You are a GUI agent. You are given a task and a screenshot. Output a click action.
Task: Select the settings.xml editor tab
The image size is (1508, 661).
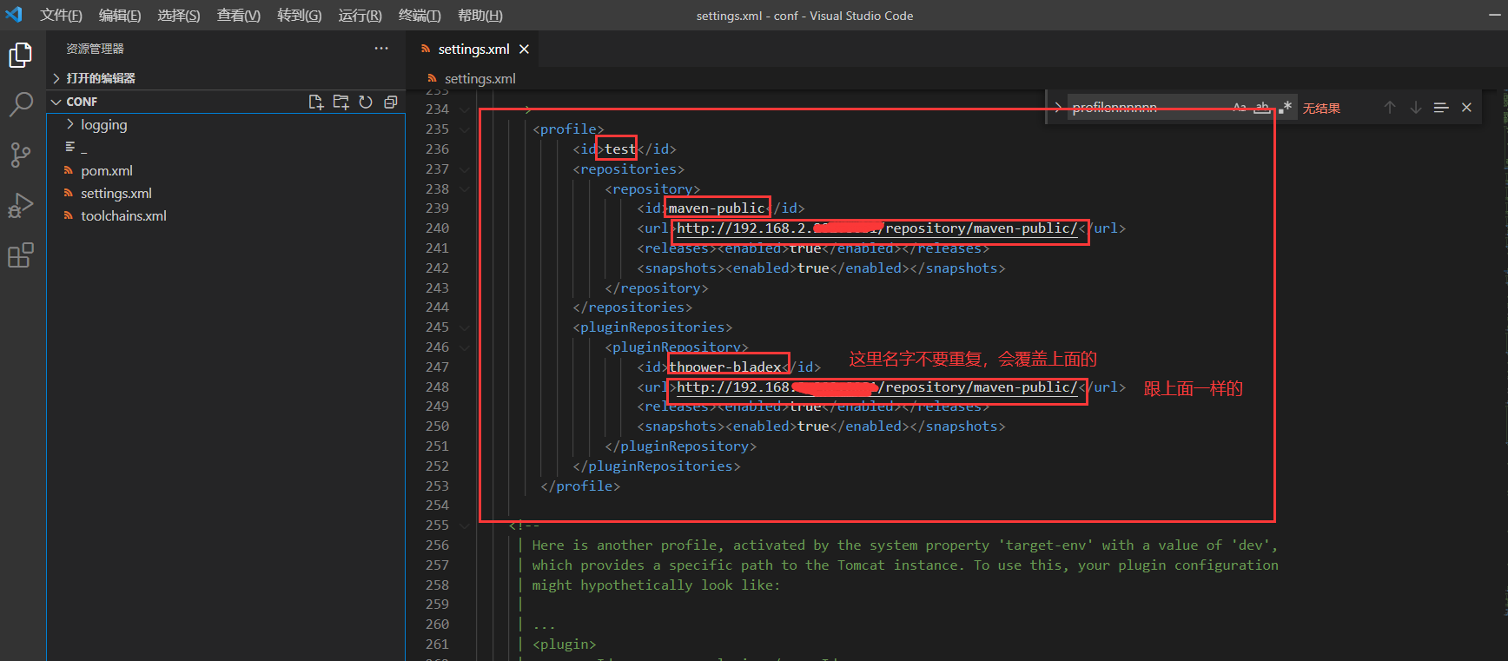click(473, 50)
